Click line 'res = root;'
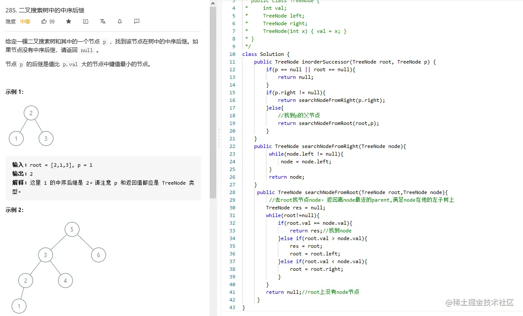523x316 pixels. [306, 246]
